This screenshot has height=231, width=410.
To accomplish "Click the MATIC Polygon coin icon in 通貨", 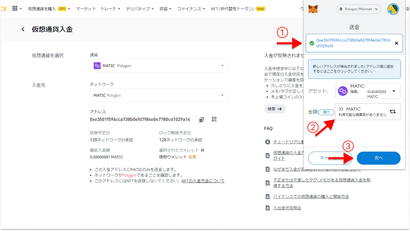I will [x=97, y=66].
